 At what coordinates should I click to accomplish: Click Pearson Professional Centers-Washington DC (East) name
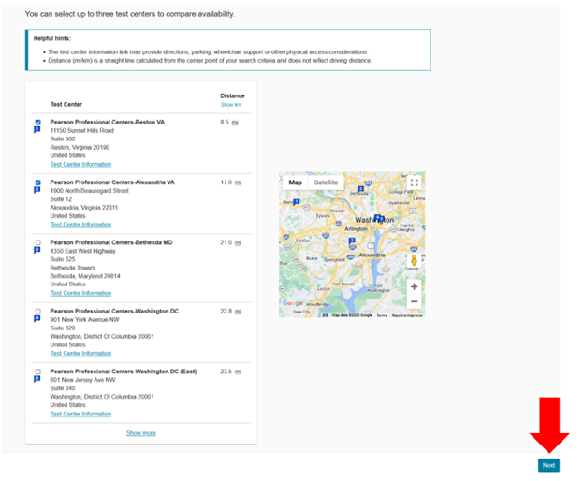[x=124, y=372]
